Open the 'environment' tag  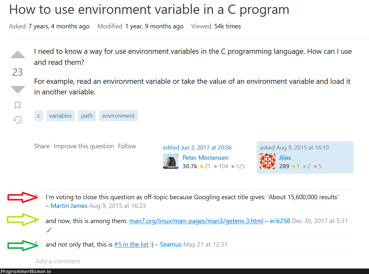click(x=118, y=115)
